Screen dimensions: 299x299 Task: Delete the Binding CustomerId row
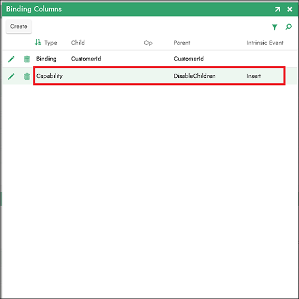click(x=27, y=59)
